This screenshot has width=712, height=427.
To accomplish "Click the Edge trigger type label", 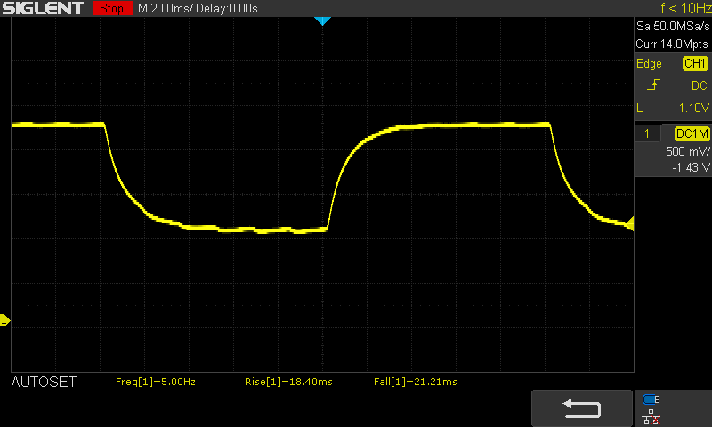I will click(649, 64).
